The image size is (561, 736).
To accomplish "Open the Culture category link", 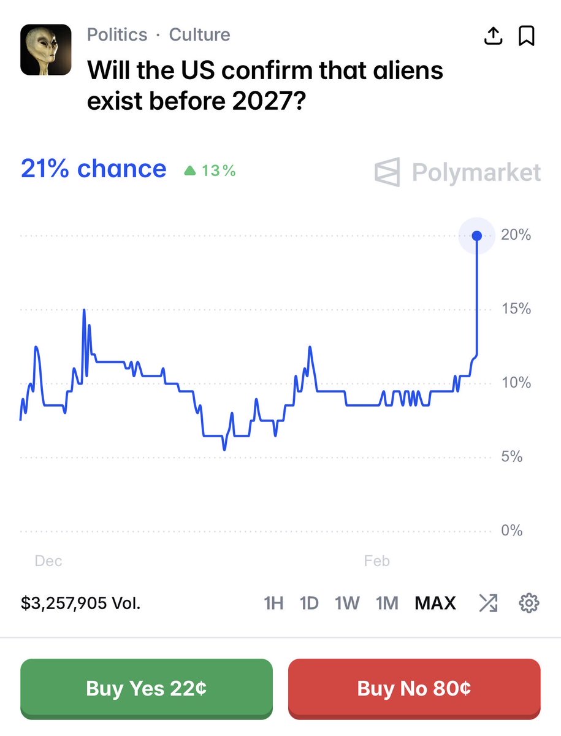I will coord(200,34).
